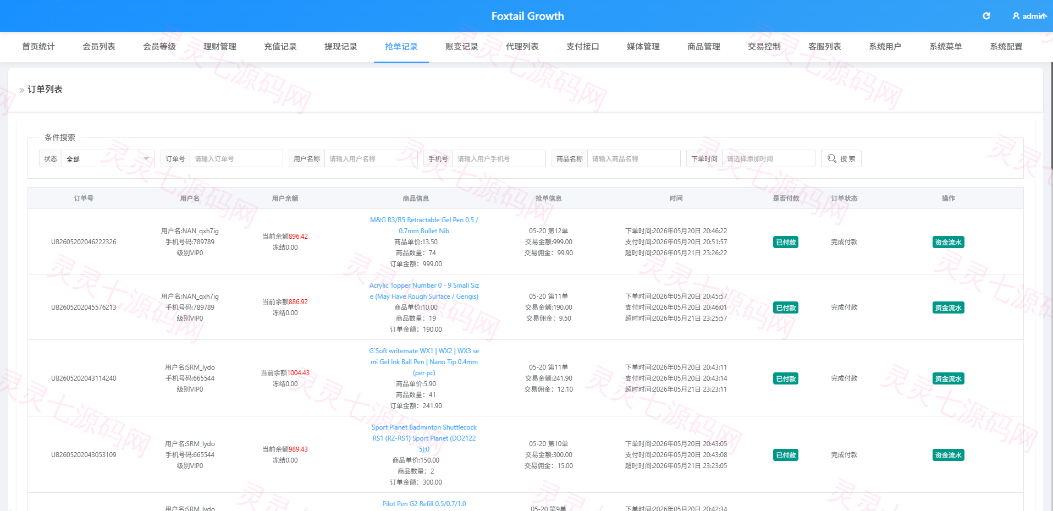Click the magnifier search button
This screenshot has height=511, width=1053.
click(x=841, y=158)
